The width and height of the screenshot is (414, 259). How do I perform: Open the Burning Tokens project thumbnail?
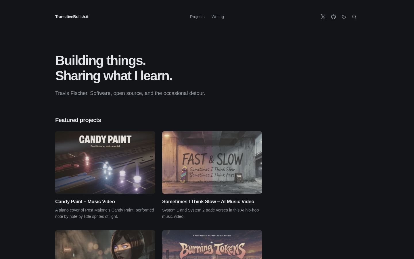pyautogui.click(x=212, y=245)
